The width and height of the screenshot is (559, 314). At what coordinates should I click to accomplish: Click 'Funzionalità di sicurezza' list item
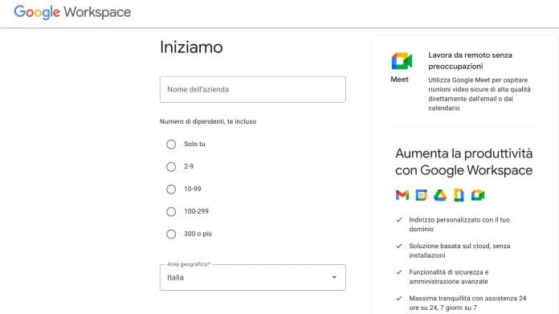448,276
